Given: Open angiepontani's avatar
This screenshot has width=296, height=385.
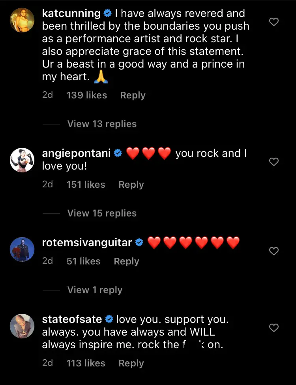Looking at the screenshot, I should [x=22, y=160].
